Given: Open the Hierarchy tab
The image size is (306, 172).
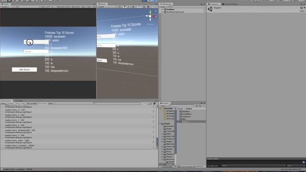Looking at the screenshot, I should point(166,4).
